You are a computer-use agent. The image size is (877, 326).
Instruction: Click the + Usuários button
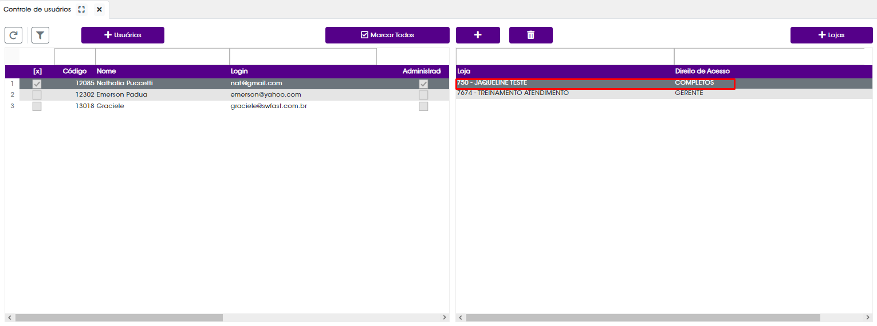tap(123, 35)
